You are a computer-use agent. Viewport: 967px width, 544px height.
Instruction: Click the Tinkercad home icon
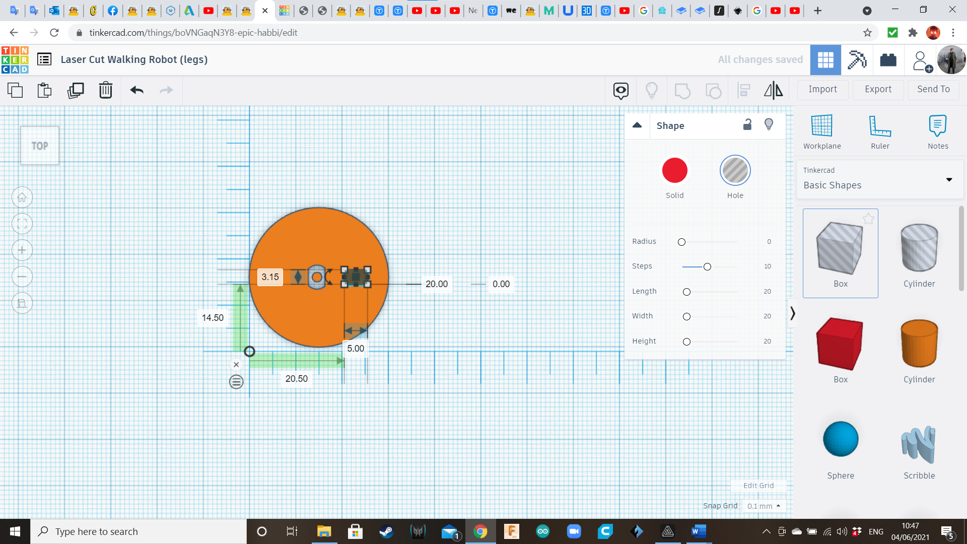click(x=15, y=59)
